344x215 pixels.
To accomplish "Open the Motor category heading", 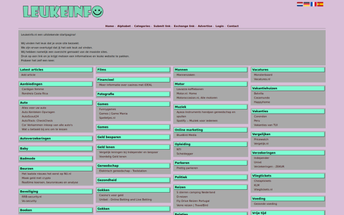I will click(x=210, y=84).
